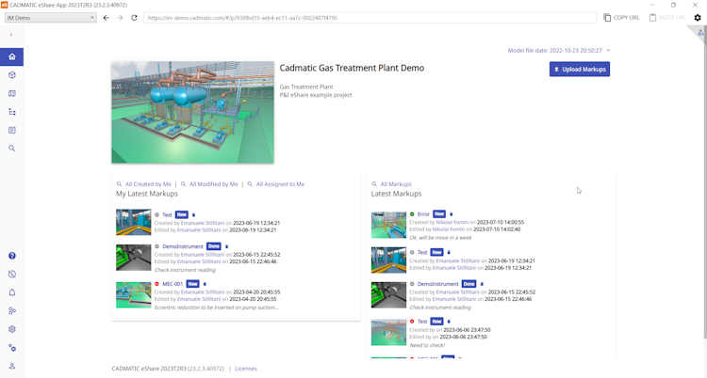The width and height of the screenshot is (707, 378).
Task: Open the search icon in sidebar
Action: (11, 149)
